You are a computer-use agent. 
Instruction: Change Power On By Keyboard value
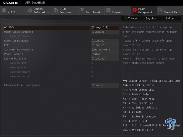[105, 32]
